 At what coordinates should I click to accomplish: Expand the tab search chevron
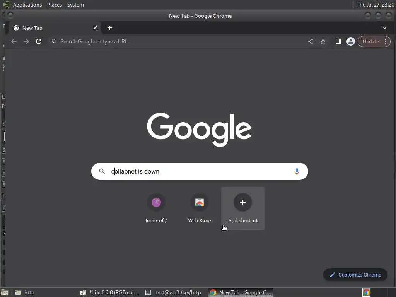385,28
